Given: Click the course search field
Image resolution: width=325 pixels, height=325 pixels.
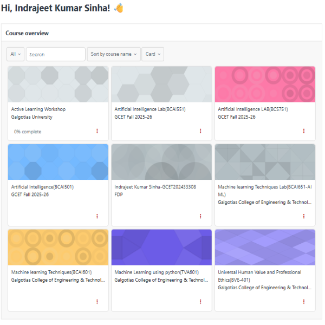Looking at the screenshot, I should (56, 54).
